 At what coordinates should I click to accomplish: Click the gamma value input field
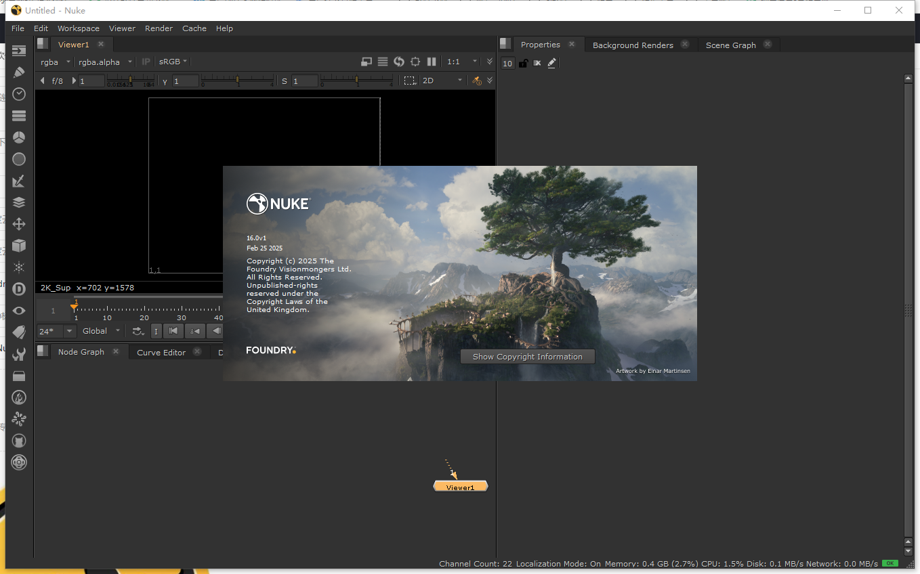click(x=185, y=81)
